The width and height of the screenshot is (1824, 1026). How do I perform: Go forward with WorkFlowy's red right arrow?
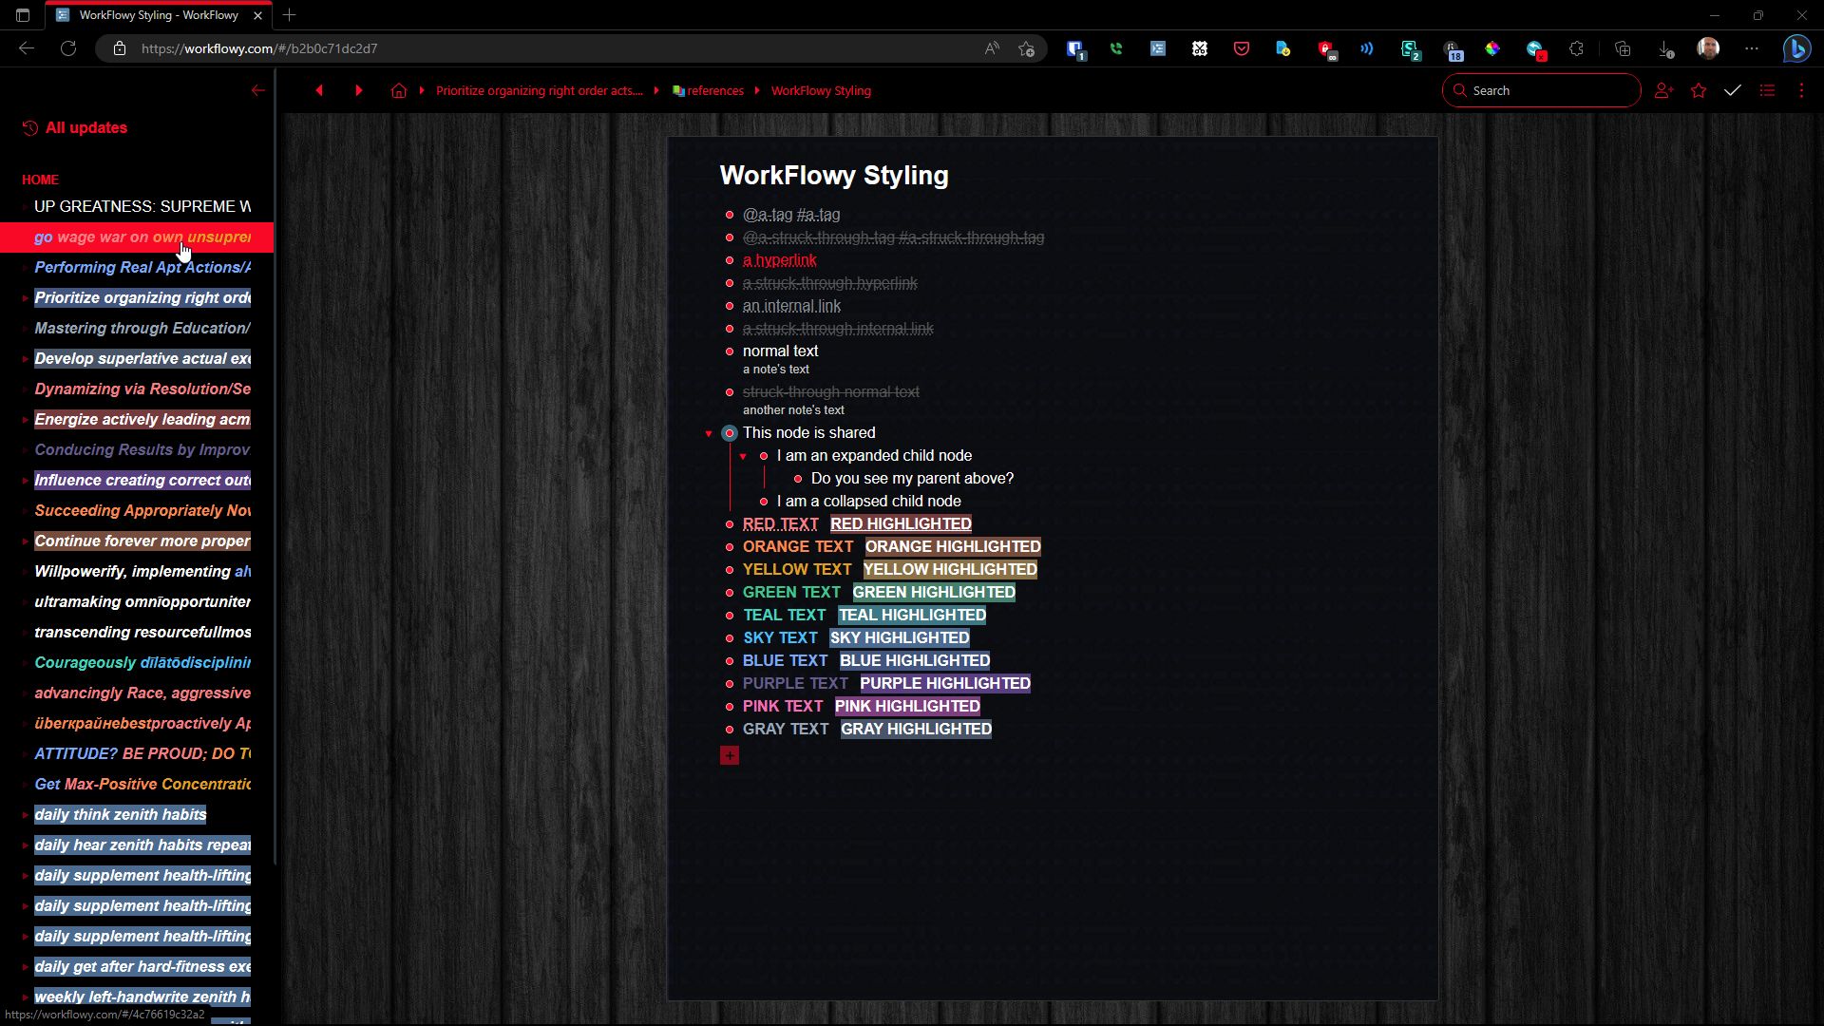point(358,90)
